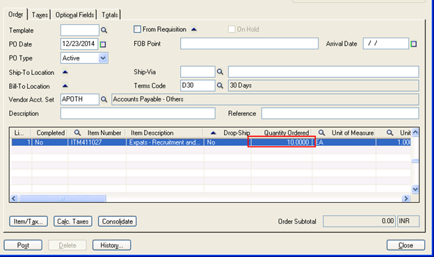Click the grid scroll right arrow
The width and height of the screenshot is (434, 257).
coord(406,199)
